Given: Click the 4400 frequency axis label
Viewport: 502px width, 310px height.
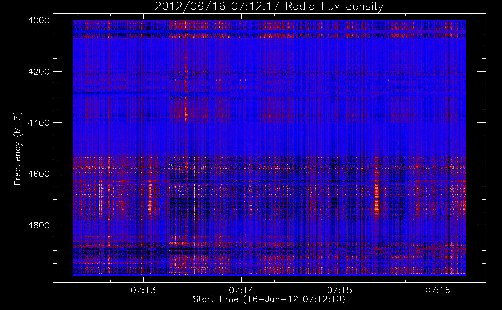Looking at the screenshot, I should point(39,123).
